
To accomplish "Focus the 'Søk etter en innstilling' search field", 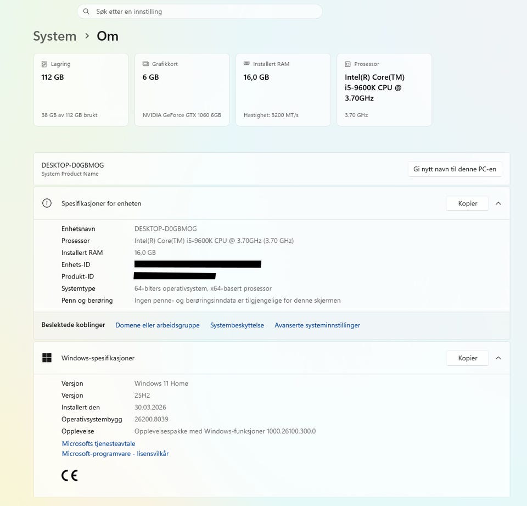I will pyautogui.click(x=200, y=12).
